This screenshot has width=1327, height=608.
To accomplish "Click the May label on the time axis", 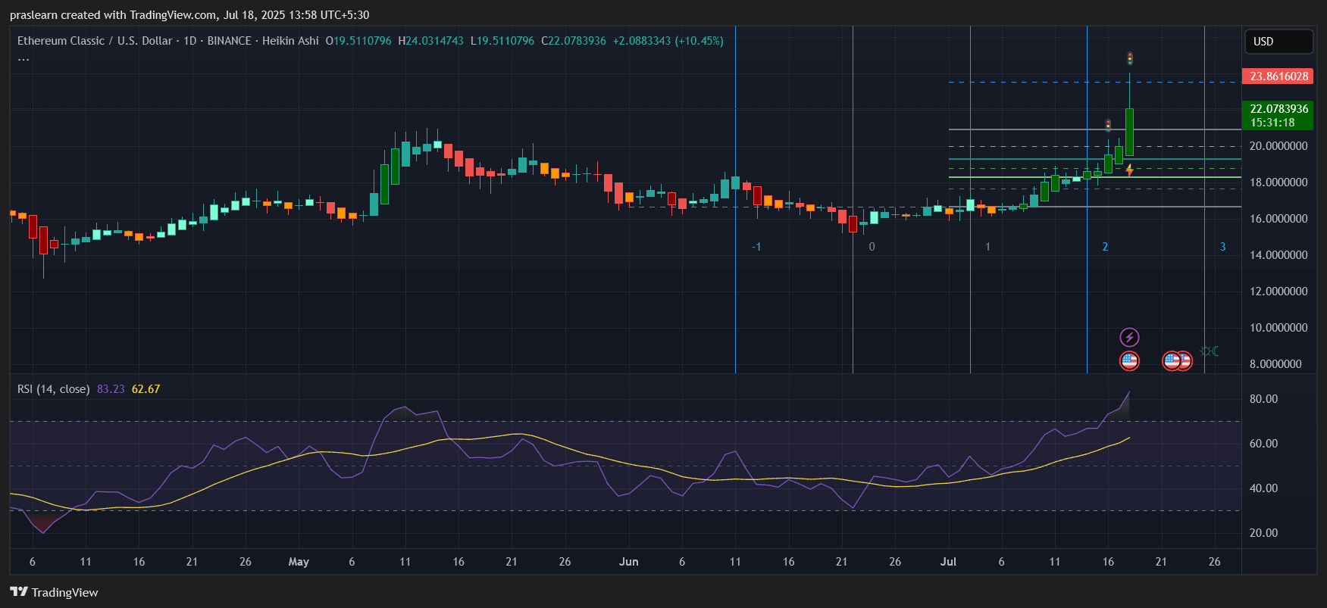I will tap(299, 562).
